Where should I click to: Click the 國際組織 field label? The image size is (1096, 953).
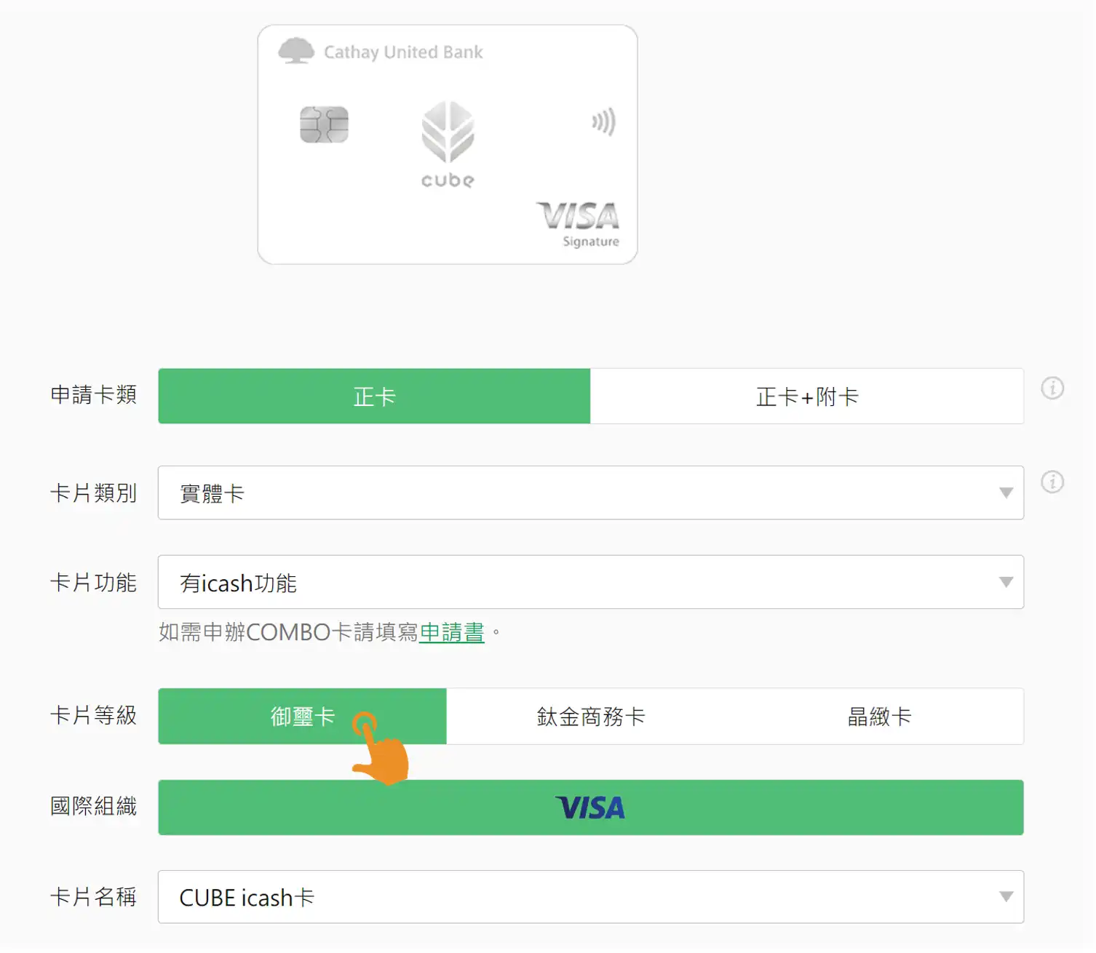pos(94,807)
